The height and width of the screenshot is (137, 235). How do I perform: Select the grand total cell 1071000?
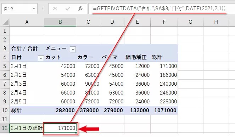(x=164, y=110)
